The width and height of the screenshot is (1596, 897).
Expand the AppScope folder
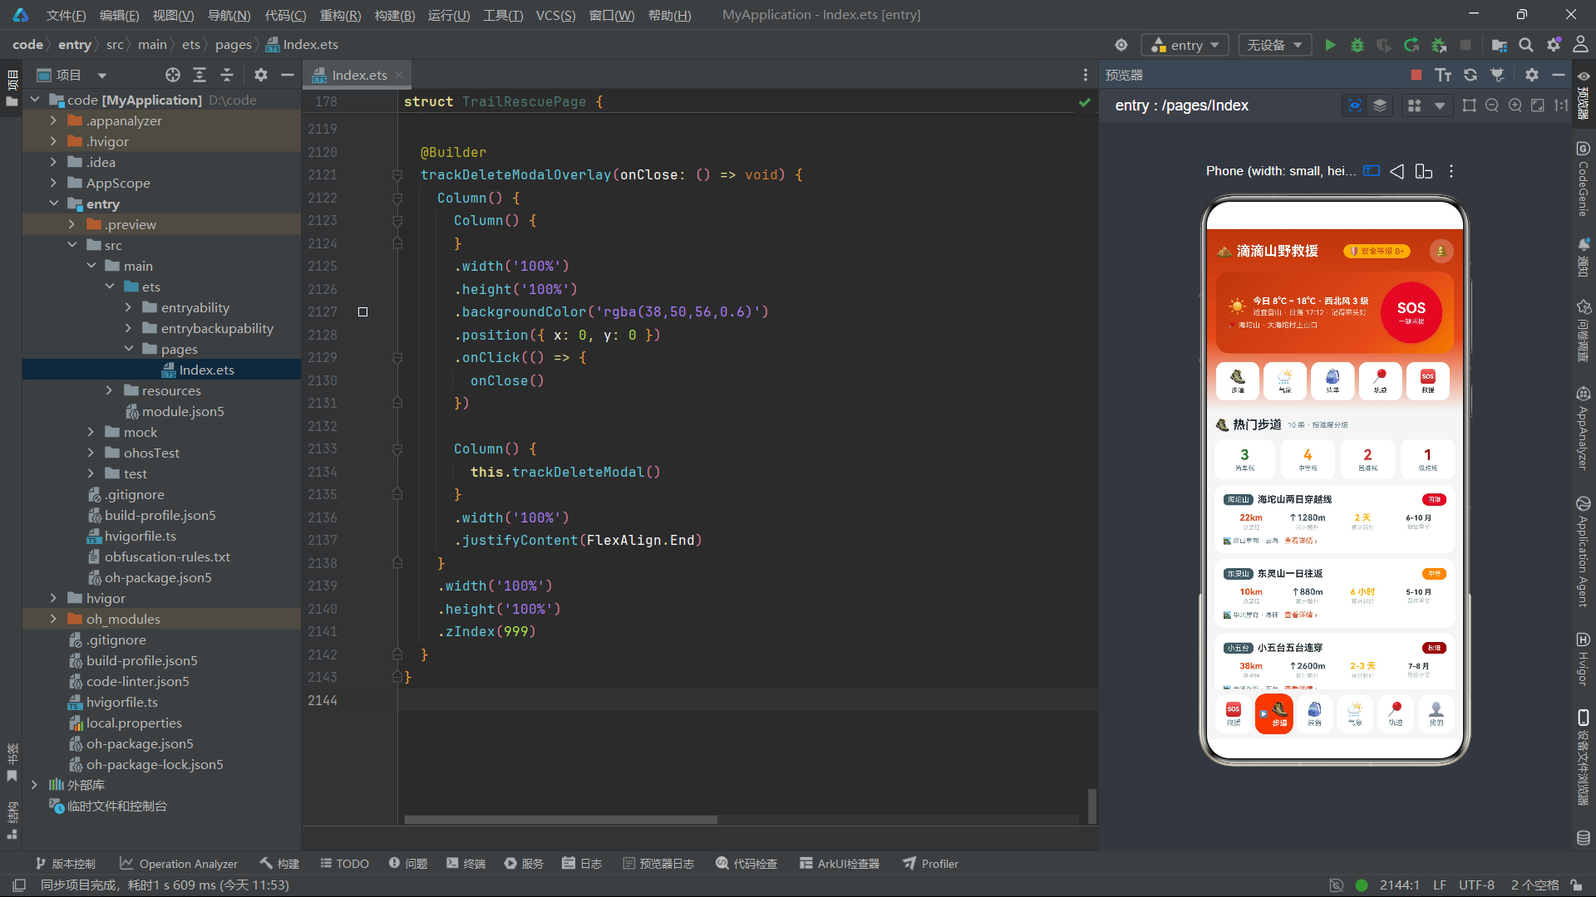coord(53,183)
